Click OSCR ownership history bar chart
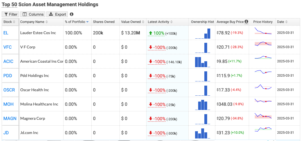The width and height of the screenshot is (303, 141). point(203,90)
